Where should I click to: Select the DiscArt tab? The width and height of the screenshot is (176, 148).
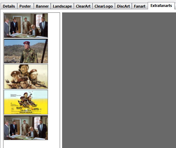point(123,6)
